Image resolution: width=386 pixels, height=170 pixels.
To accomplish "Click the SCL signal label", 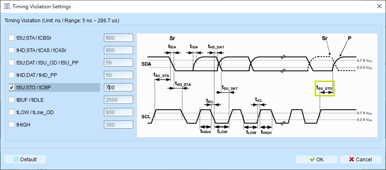I will coord(146,117).
